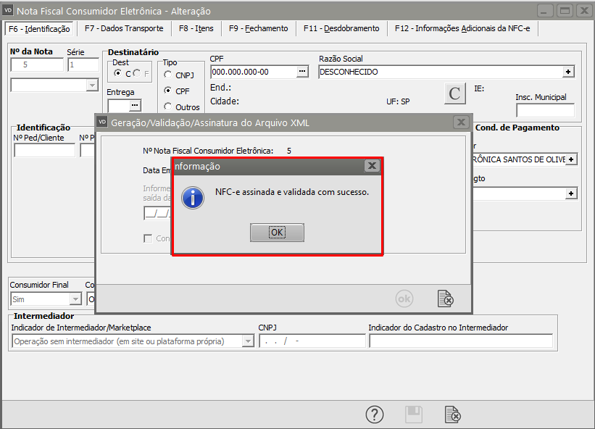This screenshot has height=429, width=595.
Task: Click UF: SP label
Action: [398, 101]
